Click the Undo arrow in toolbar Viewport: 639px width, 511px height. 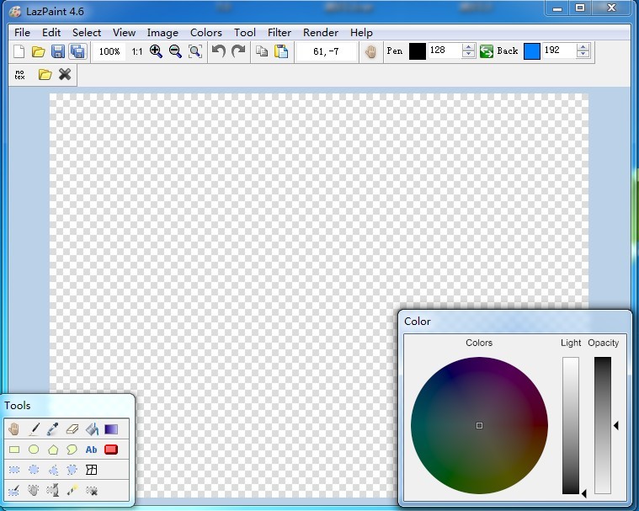point(219,51)
